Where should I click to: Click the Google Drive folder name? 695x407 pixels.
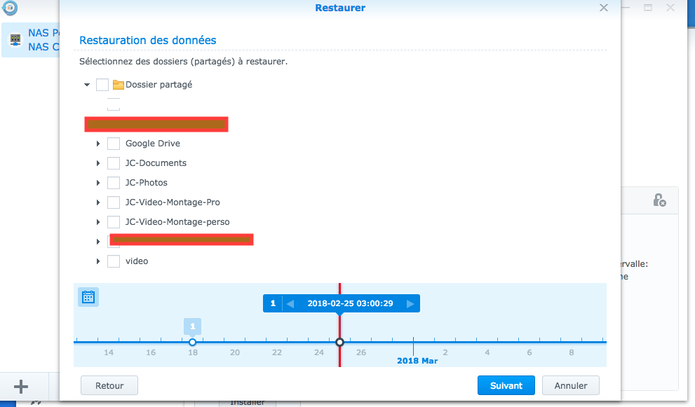point(152,144)
